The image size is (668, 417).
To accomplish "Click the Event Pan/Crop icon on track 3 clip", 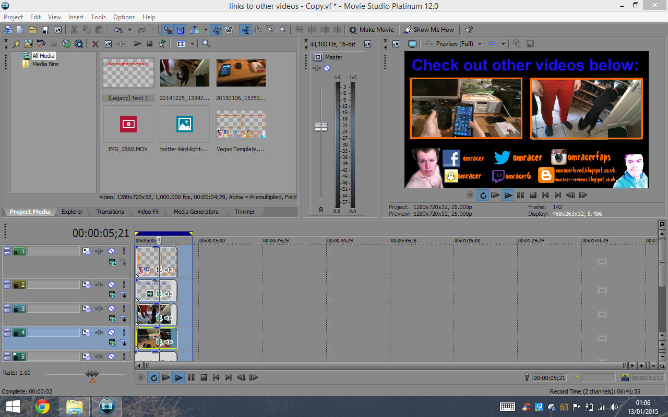I will point(159,318).
